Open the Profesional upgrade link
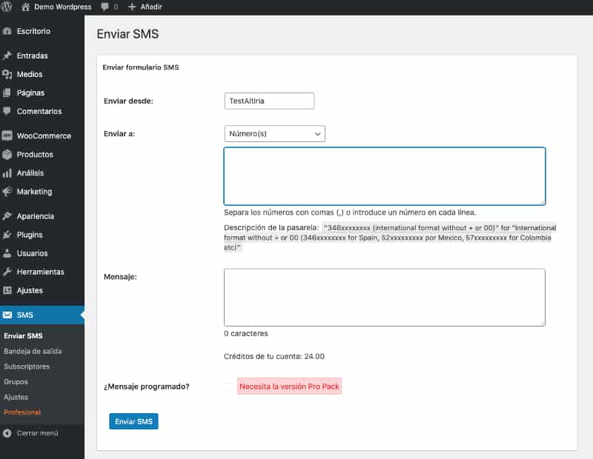593x459 pixels. 22,412
